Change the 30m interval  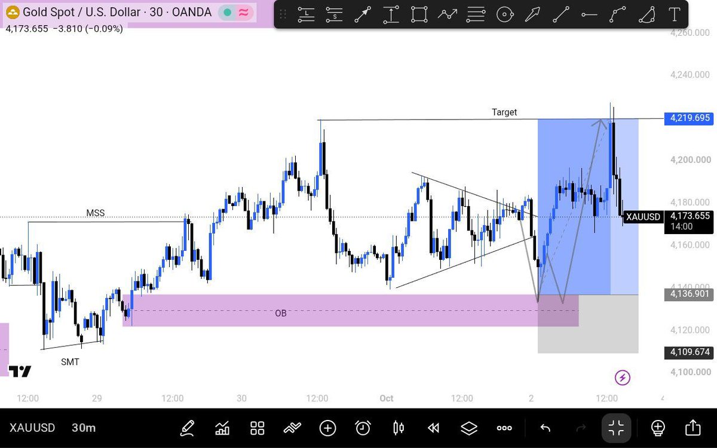pyautogui.click(x=84, y=428)
